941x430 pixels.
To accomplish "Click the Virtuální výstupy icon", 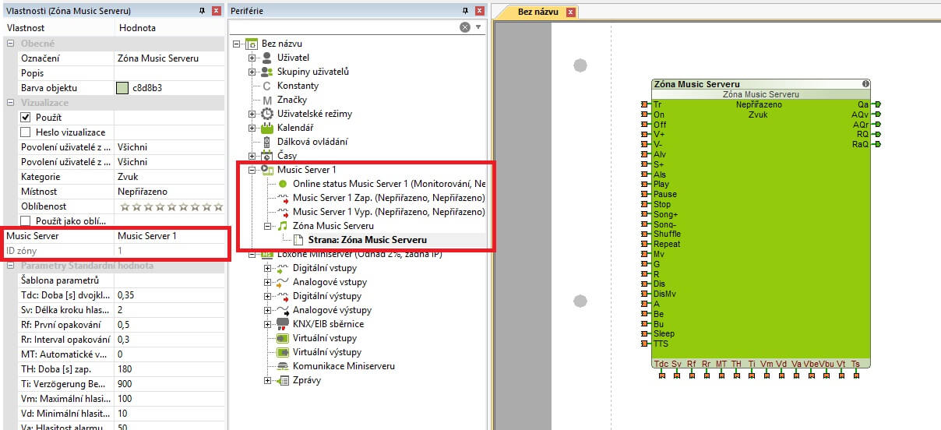I will pyautogui.click(x=283, y=352).
